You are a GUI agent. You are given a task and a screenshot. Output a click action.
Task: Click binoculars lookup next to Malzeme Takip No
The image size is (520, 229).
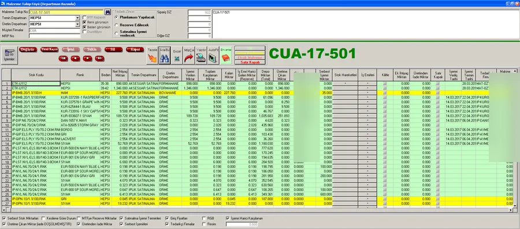click(x=108, y=12)
